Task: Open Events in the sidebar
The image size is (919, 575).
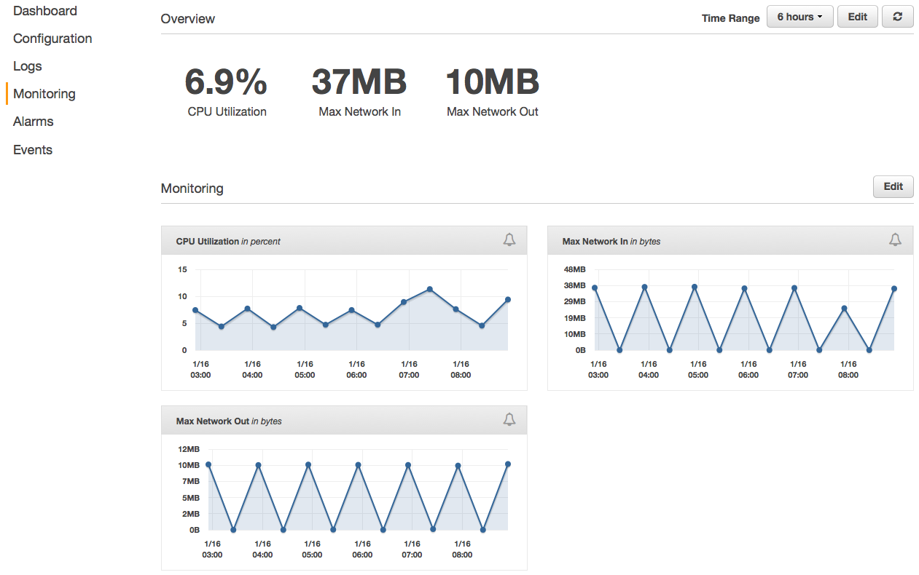Action: [33, 150]
